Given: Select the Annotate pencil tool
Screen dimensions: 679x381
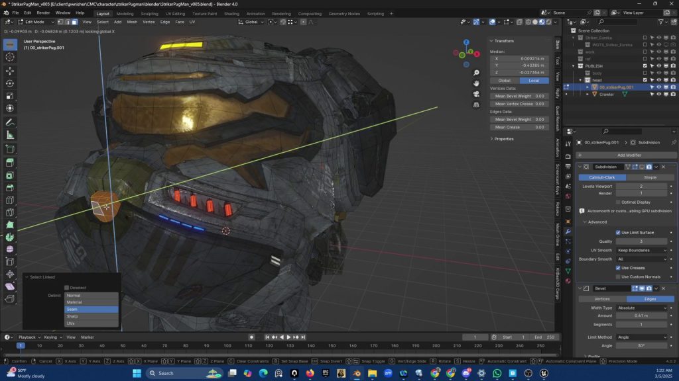Looking at the screenshot, I should (10, 122).
